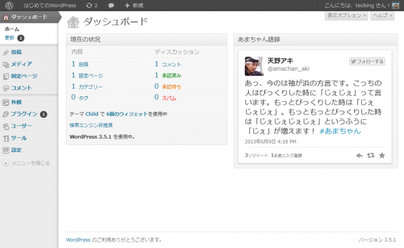Open the comments bubble in admin bar
This screenshot has height=248, width=404.
coord(111,5)
